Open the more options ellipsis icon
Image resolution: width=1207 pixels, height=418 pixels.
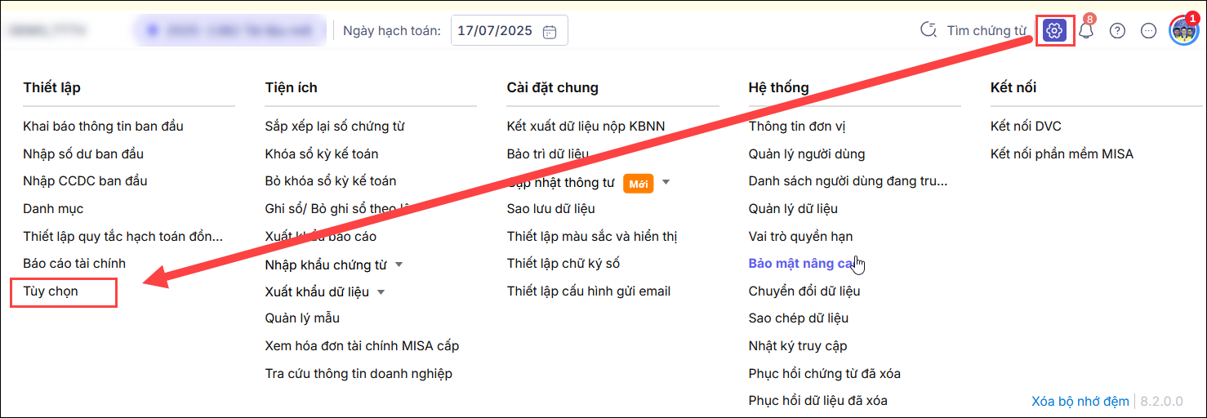tap(1148, 31)
